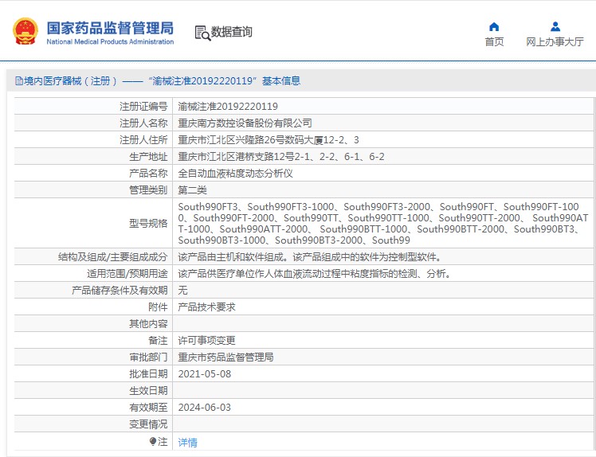Screen dimensions: 596x457
Task: Click the approval date 2021-05-08
Action: [205, 374]
